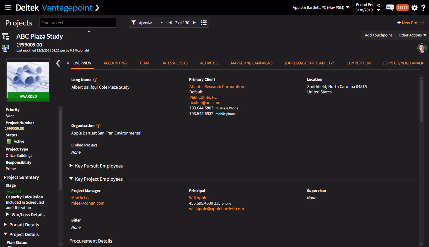429x247 pixels.
Task: Open Will Apple principal link
Action: tap(198, 198)
